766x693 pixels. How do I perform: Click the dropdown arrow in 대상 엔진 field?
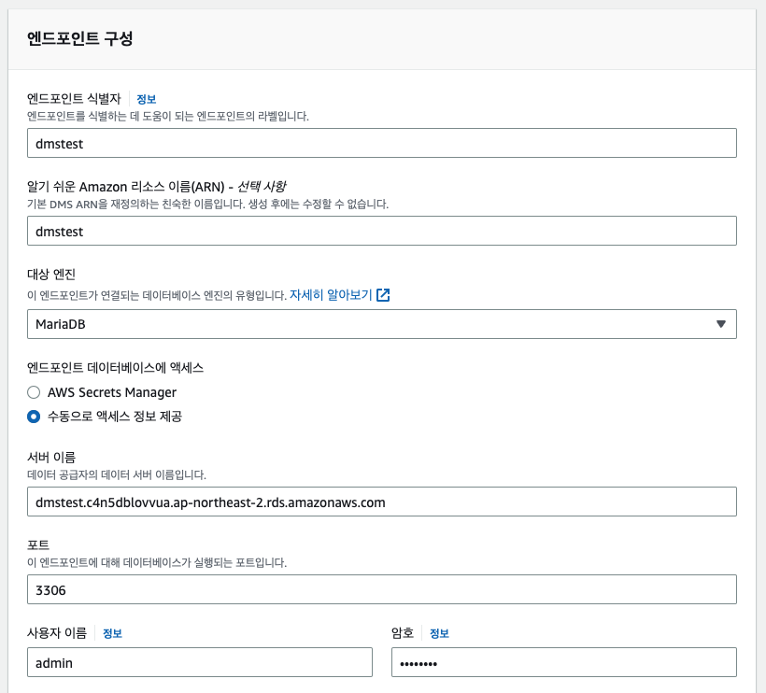pyautogui.click(x=720, y=324)
